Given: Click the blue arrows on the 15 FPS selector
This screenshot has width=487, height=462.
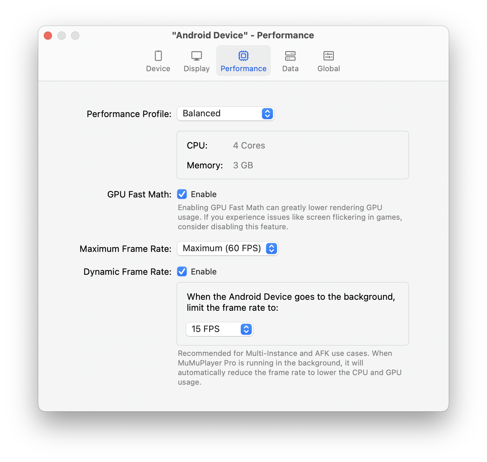Looking at the screenshot, I should [246, 329].
